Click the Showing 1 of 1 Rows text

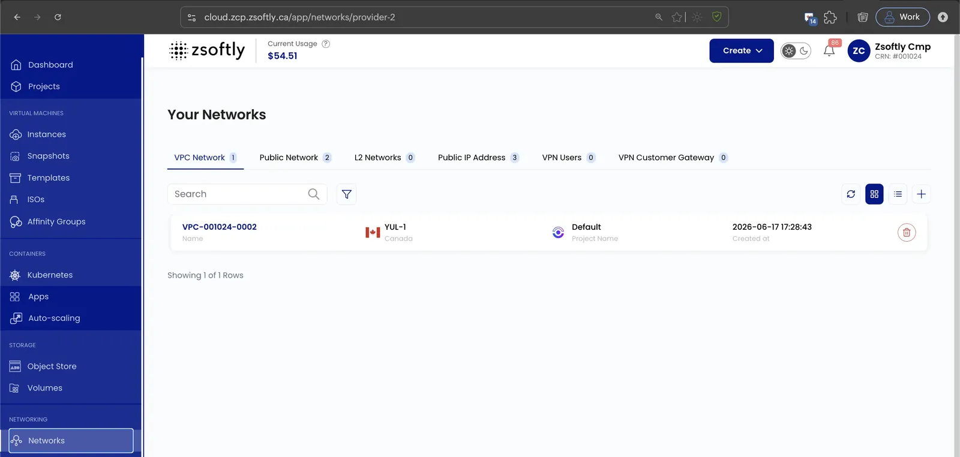[x=205, y=275]
